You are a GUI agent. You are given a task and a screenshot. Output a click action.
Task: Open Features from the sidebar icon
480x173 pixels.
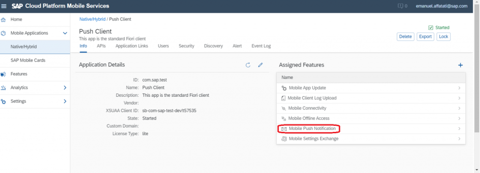pos(3,74)
